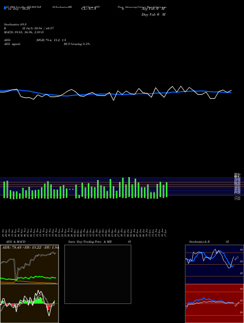Open the blue Stochastics chart panel
Screen dimensions: 244x323
214,264
